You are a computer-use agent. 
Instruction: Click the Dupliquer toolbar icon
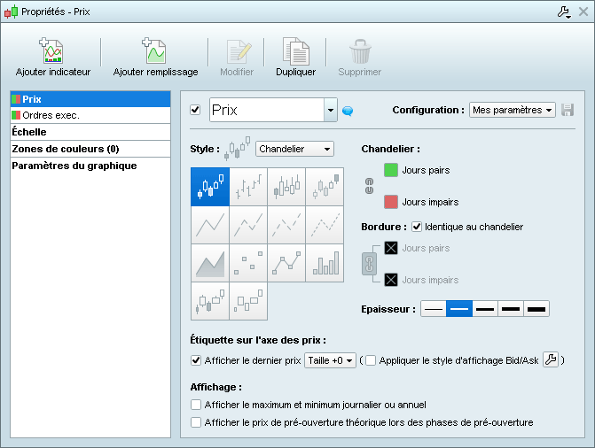(x=295, y=50)
